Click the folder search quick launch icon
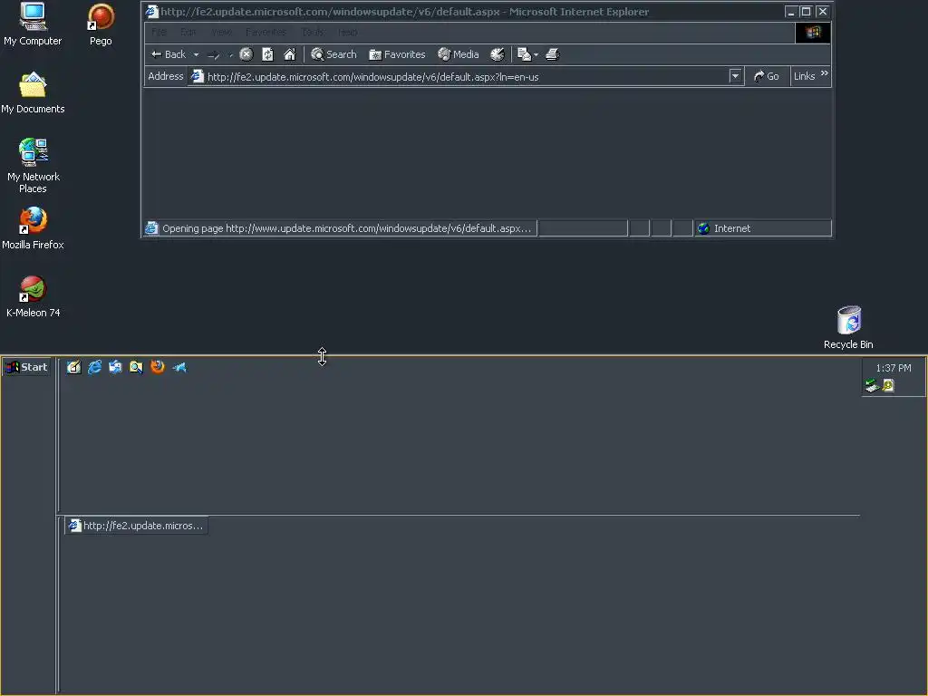Screen dimensions: 928x696 136,367
